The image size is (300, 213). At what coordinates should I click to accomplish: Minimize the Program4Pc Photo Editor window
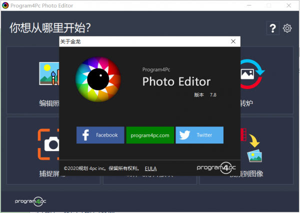249,5
